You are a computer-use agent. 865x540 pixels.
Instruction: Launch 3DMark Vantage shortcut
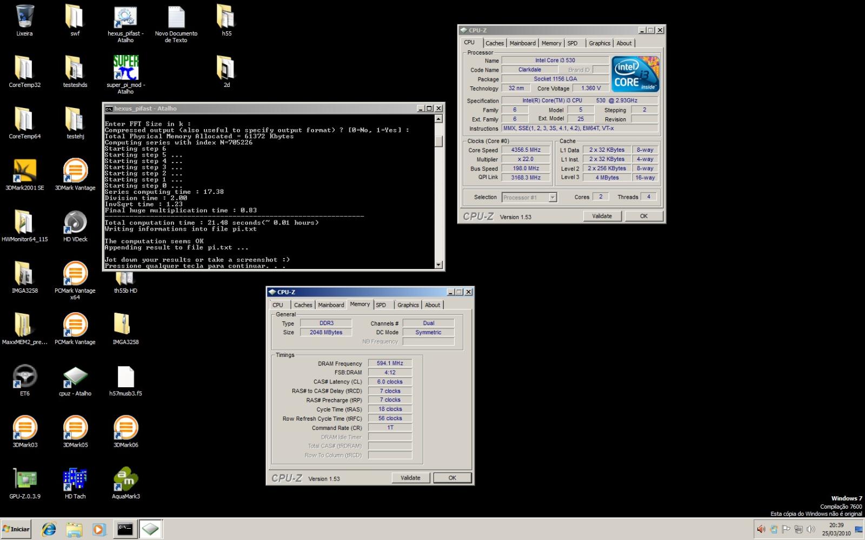coord(75,174)
